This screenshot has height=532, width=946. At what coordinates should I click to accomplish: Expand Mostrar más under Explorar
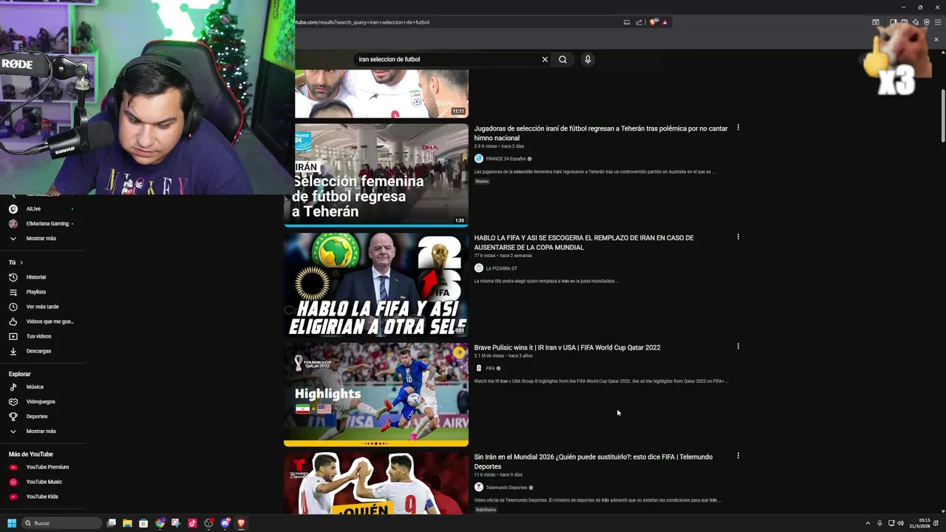(42, 431)
